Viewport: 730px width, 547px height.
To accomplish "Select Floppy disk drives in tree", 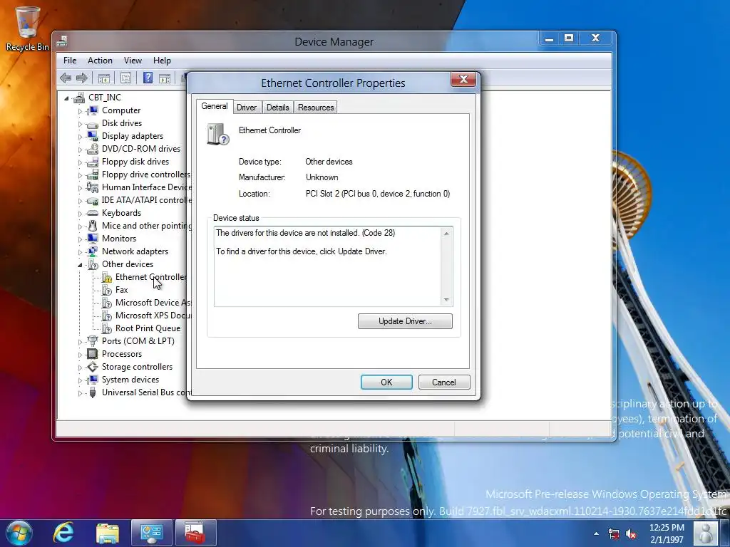I will (x=135, y=162).
